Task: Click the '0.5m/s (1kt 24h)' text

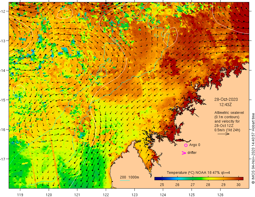Action: pyautogui.click(x=227, y=130)
